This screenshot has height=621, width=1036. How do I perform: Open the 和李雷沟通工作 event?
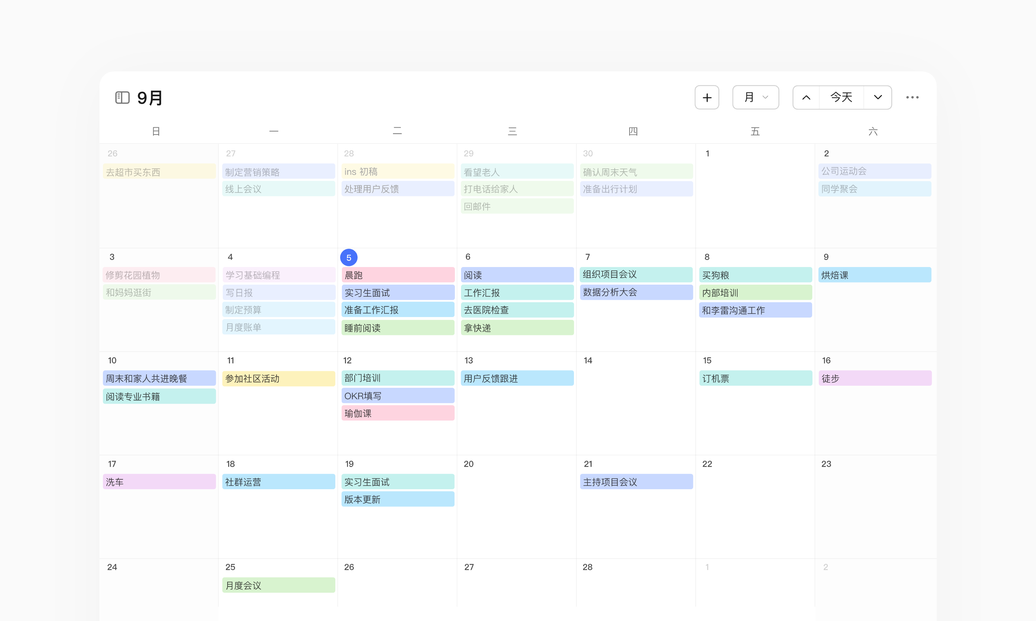point(755,310)
